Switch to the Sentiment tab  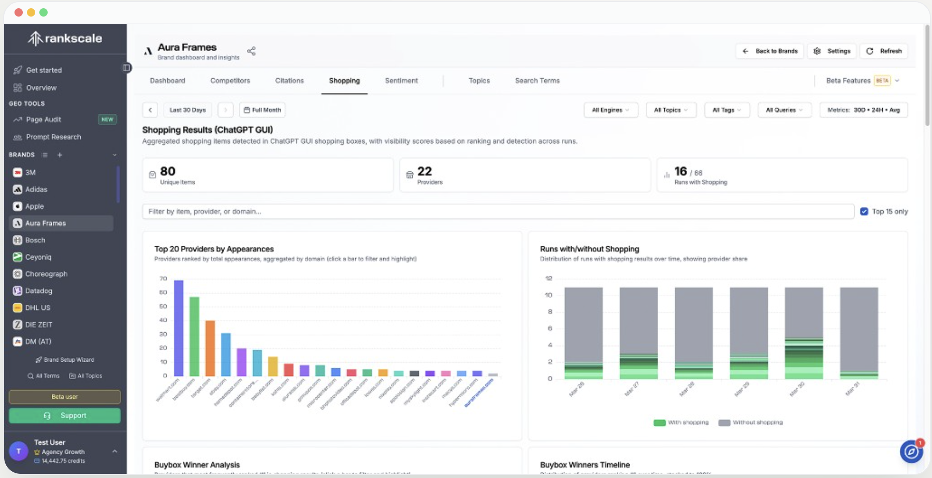click(x=401, y=81)
